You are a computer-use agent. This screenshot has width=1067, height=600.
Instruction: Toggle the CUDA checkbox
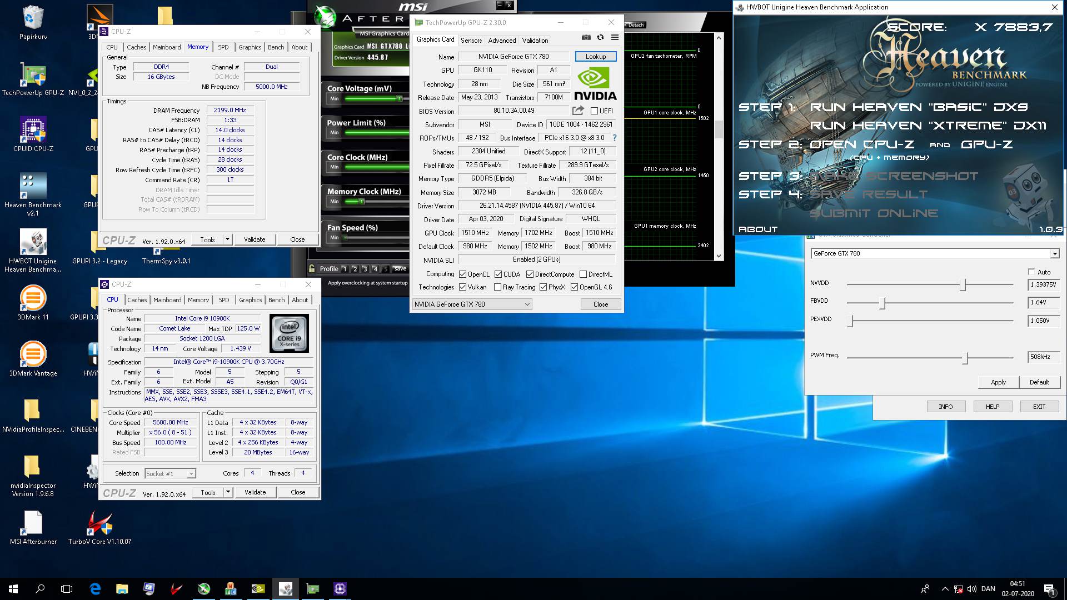[x=498, y=274]
